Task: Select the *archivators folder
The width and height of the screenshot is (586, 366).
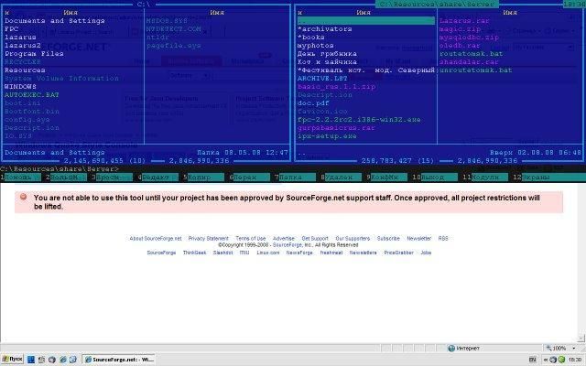Action: click(325, 29)
